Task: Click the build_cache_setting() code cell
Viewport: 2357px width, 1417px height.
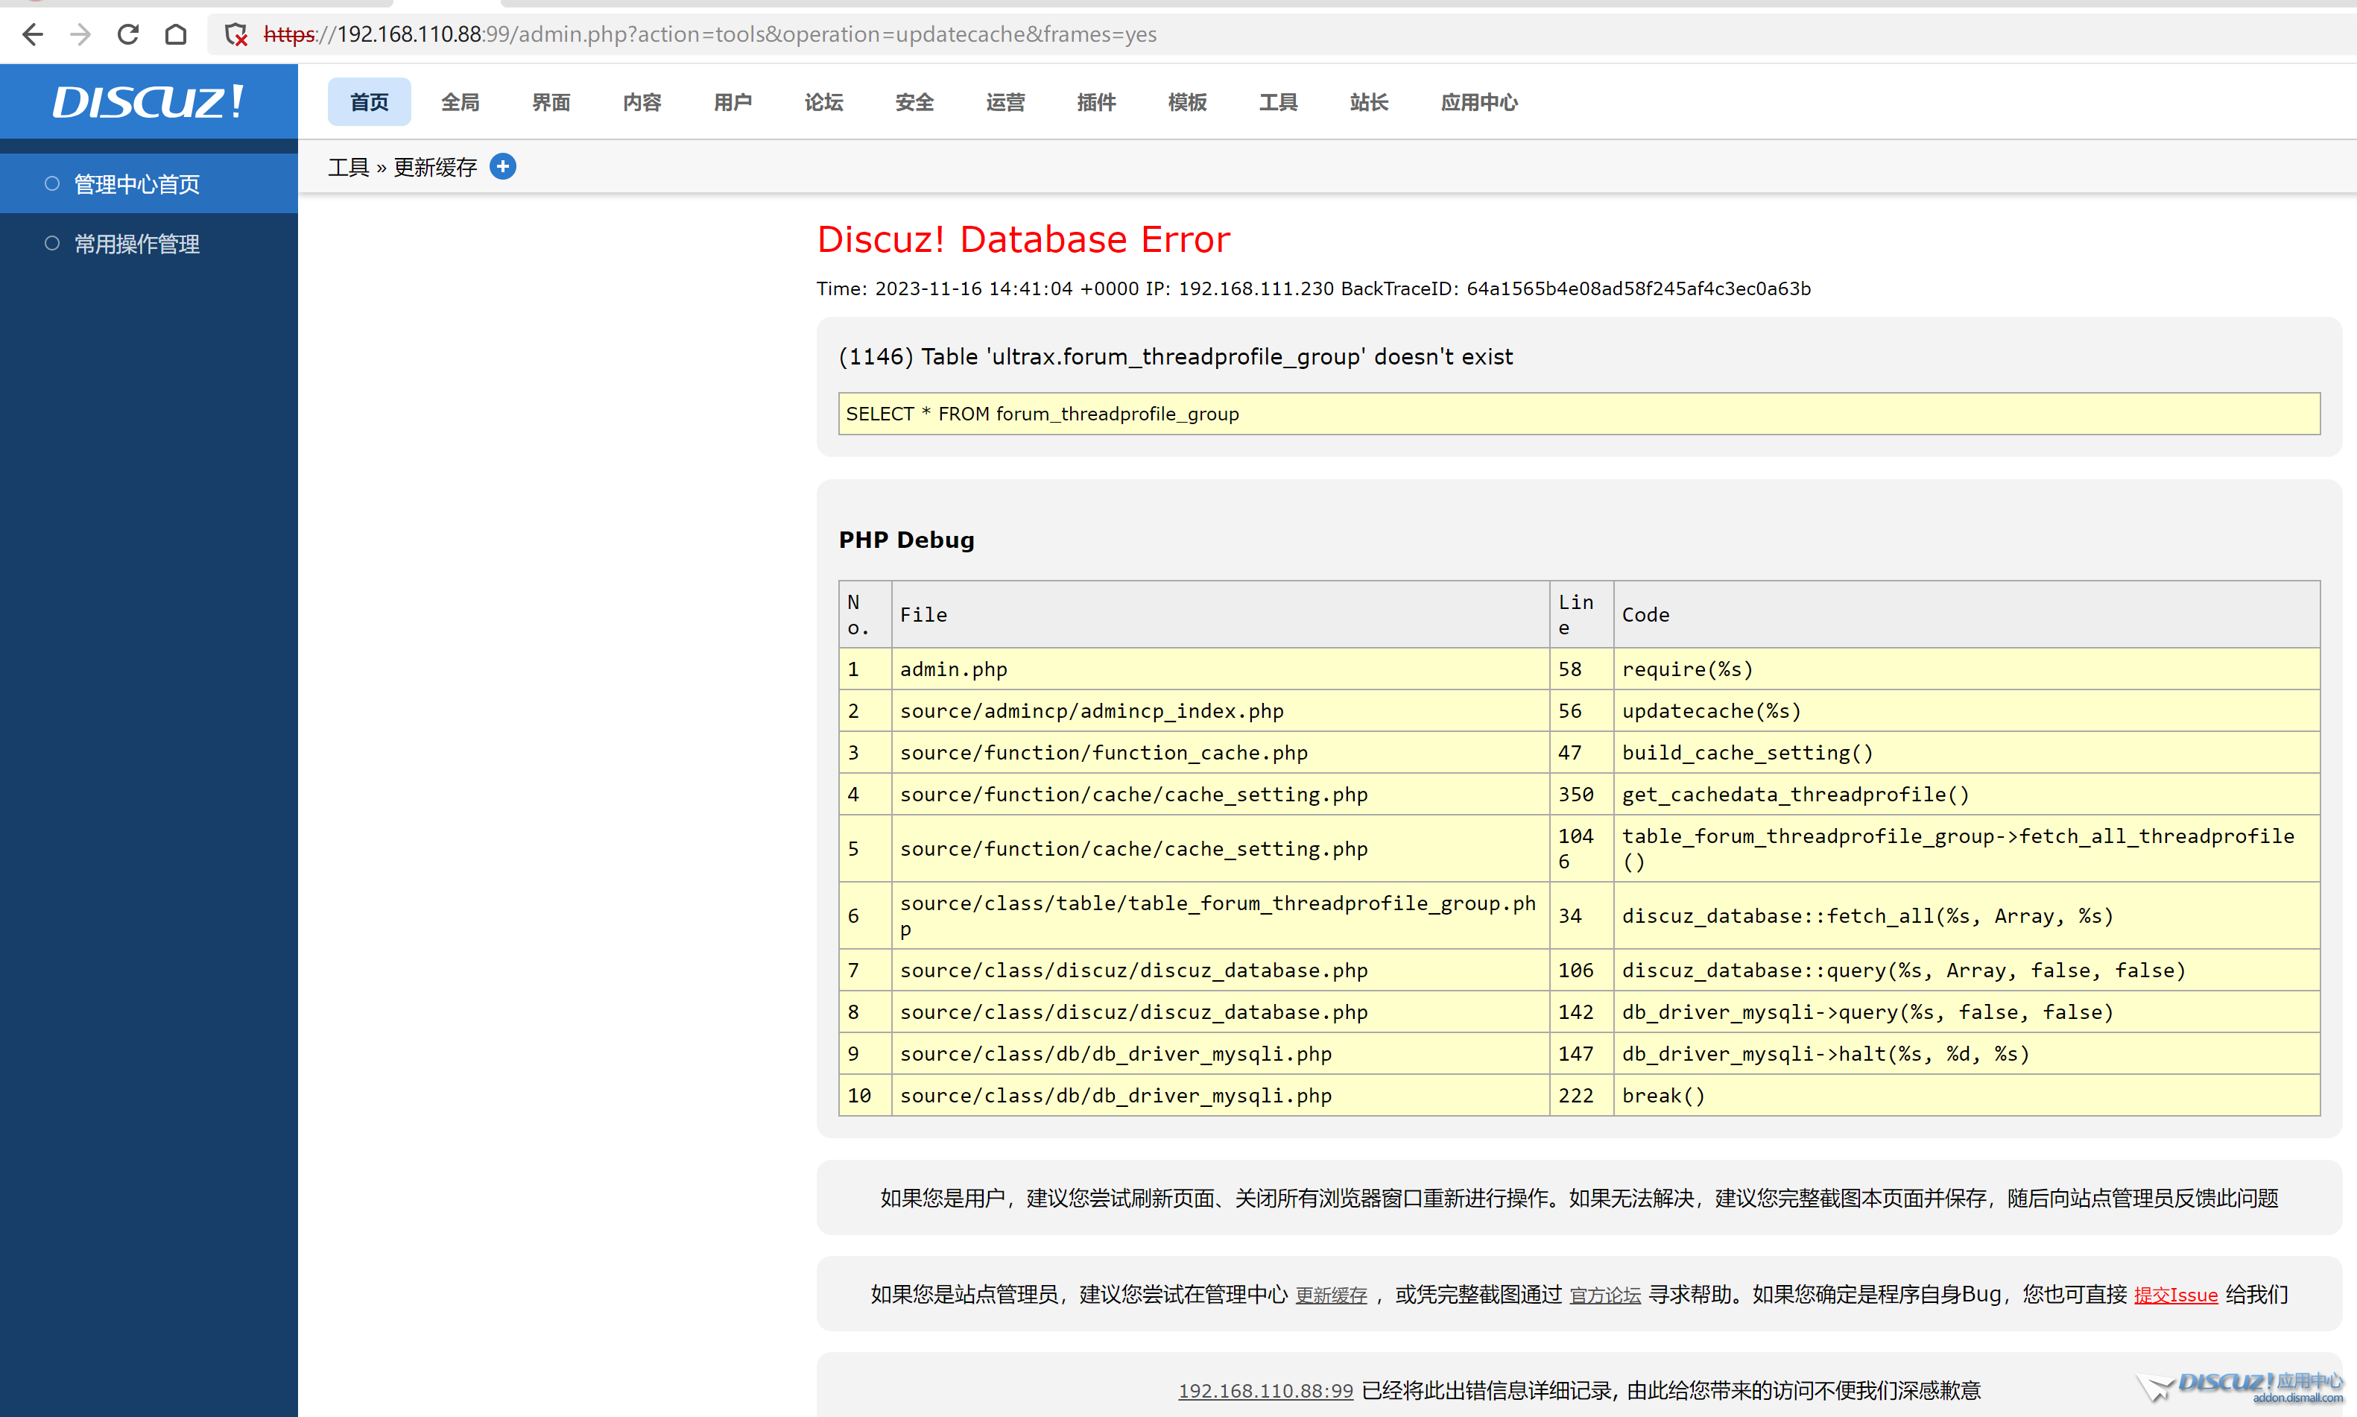Action: point(1966,752)
